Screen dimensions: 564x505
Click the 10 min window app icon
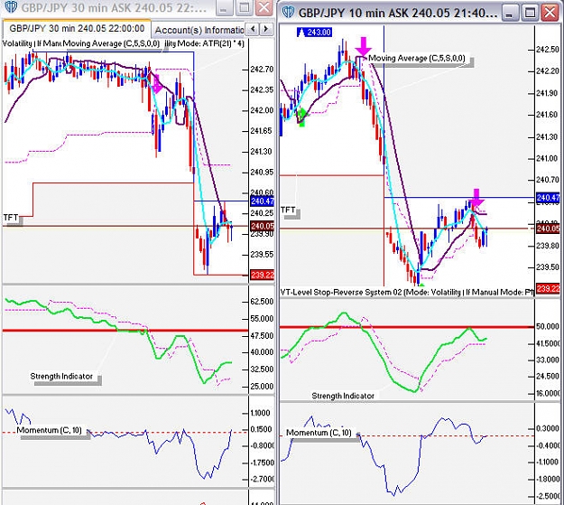pos(288,13)
